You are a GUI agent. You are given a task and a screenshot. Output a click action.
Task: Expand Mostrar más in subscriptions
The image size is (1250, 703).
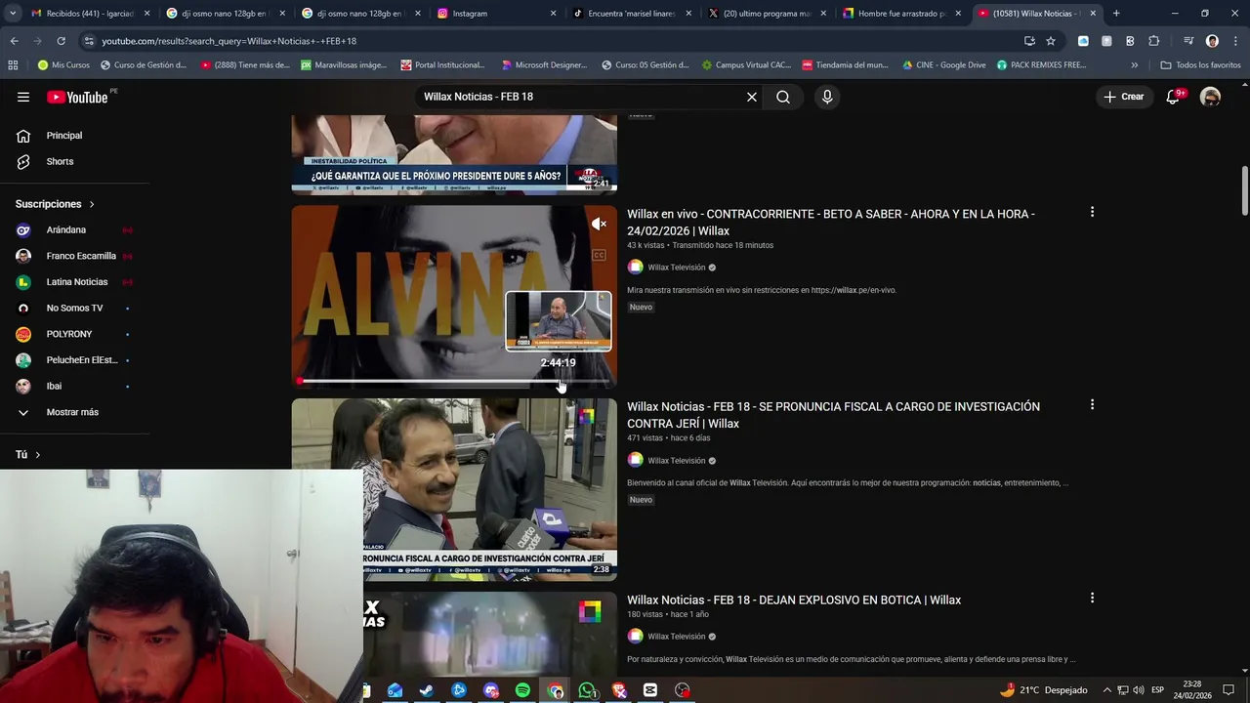(72, 412)
